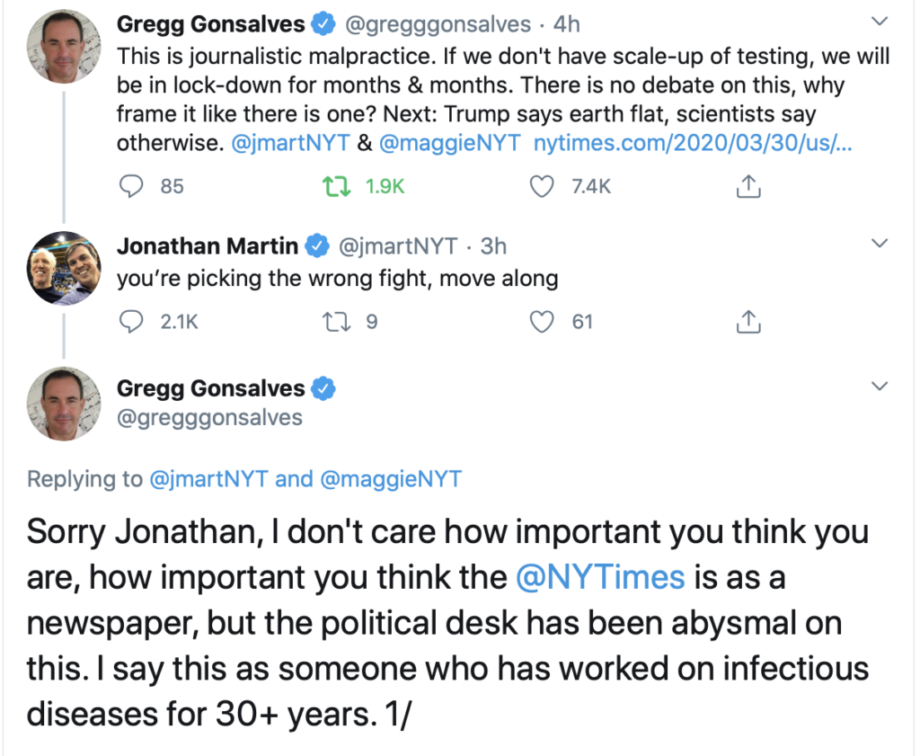Share Gregg Gonsalves' first tweet

click(x=748, y=186)
